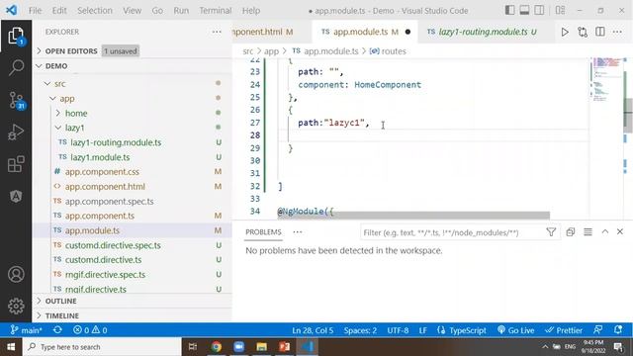Viewport: 633px width, 356px height.
Task: Open errors and warnings count in status bar
Action: click(x=90, y=329)
